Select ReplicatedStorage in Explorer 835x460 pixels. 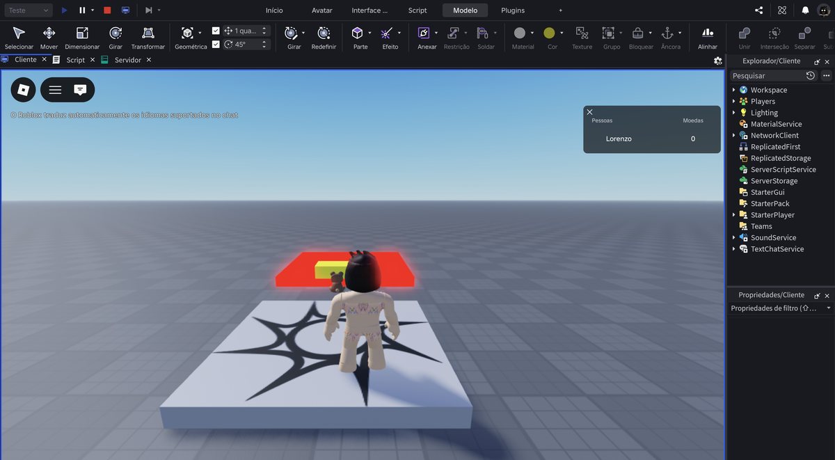(781, 158)
